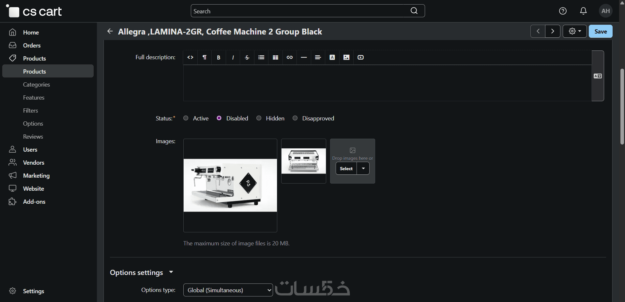Set product status to Disapproved

click(x=295, y=118)
